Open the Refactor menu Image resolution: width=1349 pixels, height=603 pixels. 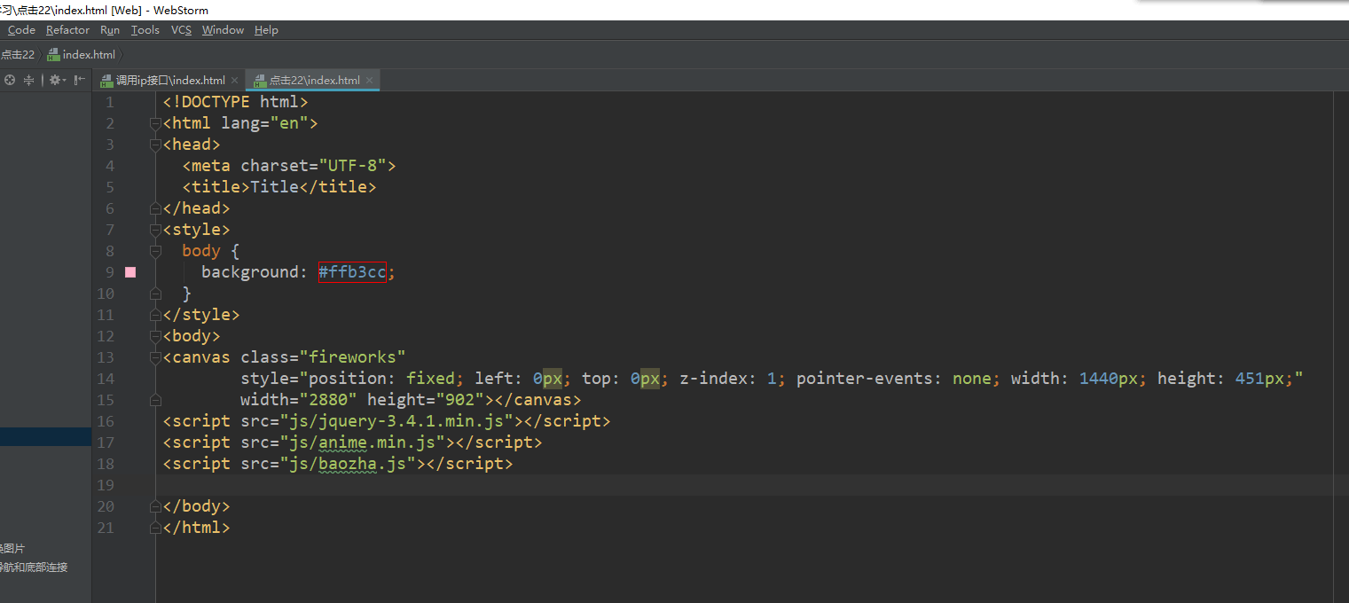click(x=67, y=30)
